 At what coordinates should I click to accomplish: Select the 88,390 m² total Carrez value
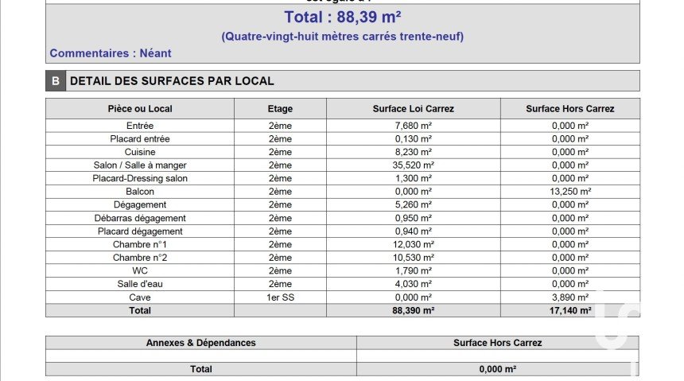tap(414, 311)
